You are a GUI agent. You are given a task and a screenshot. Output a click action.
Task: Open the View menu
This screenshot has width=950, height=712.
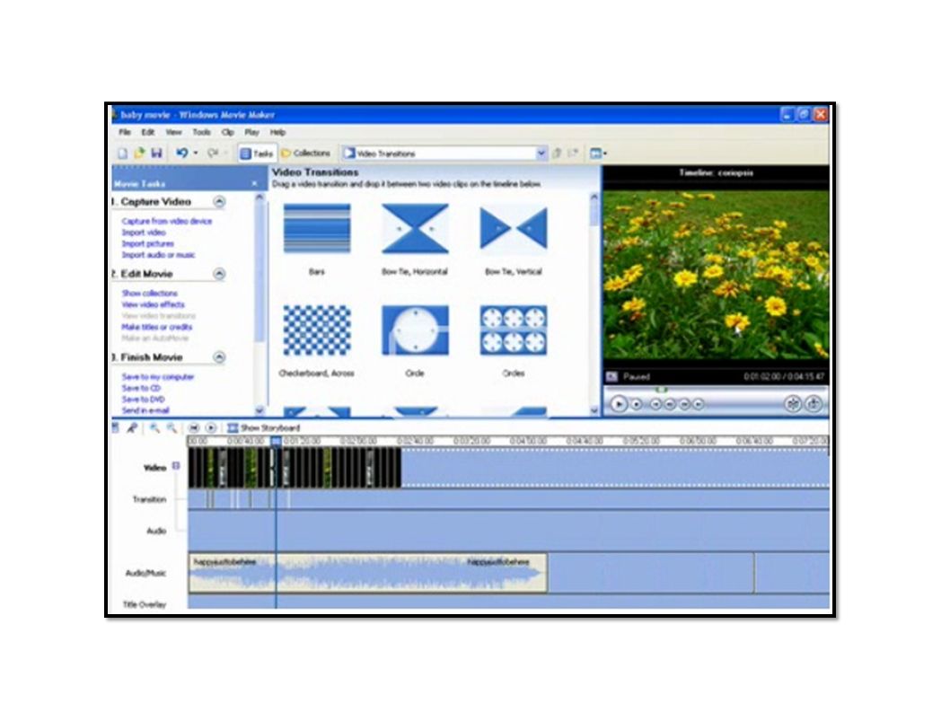(174, 132)
